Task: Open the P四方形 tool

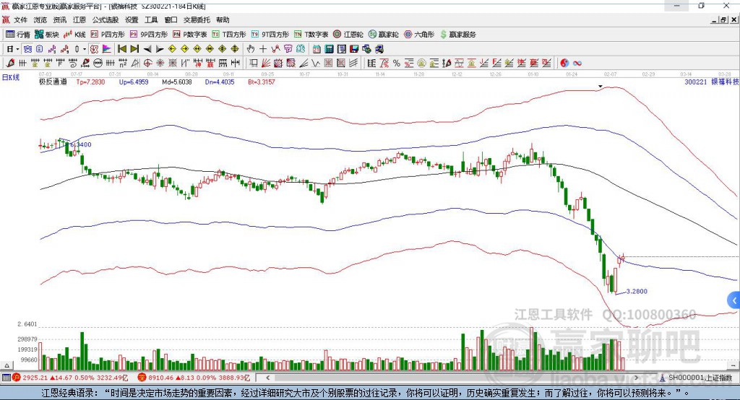Action: coord(108,35)
